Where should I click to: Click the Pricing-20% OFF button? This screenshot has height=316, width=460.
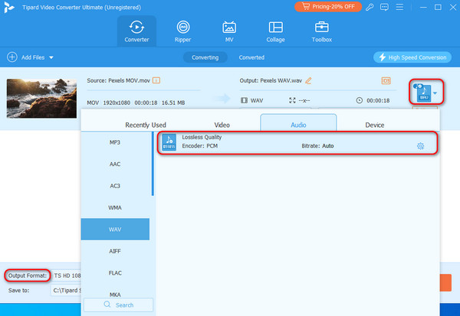click(328, 6)
